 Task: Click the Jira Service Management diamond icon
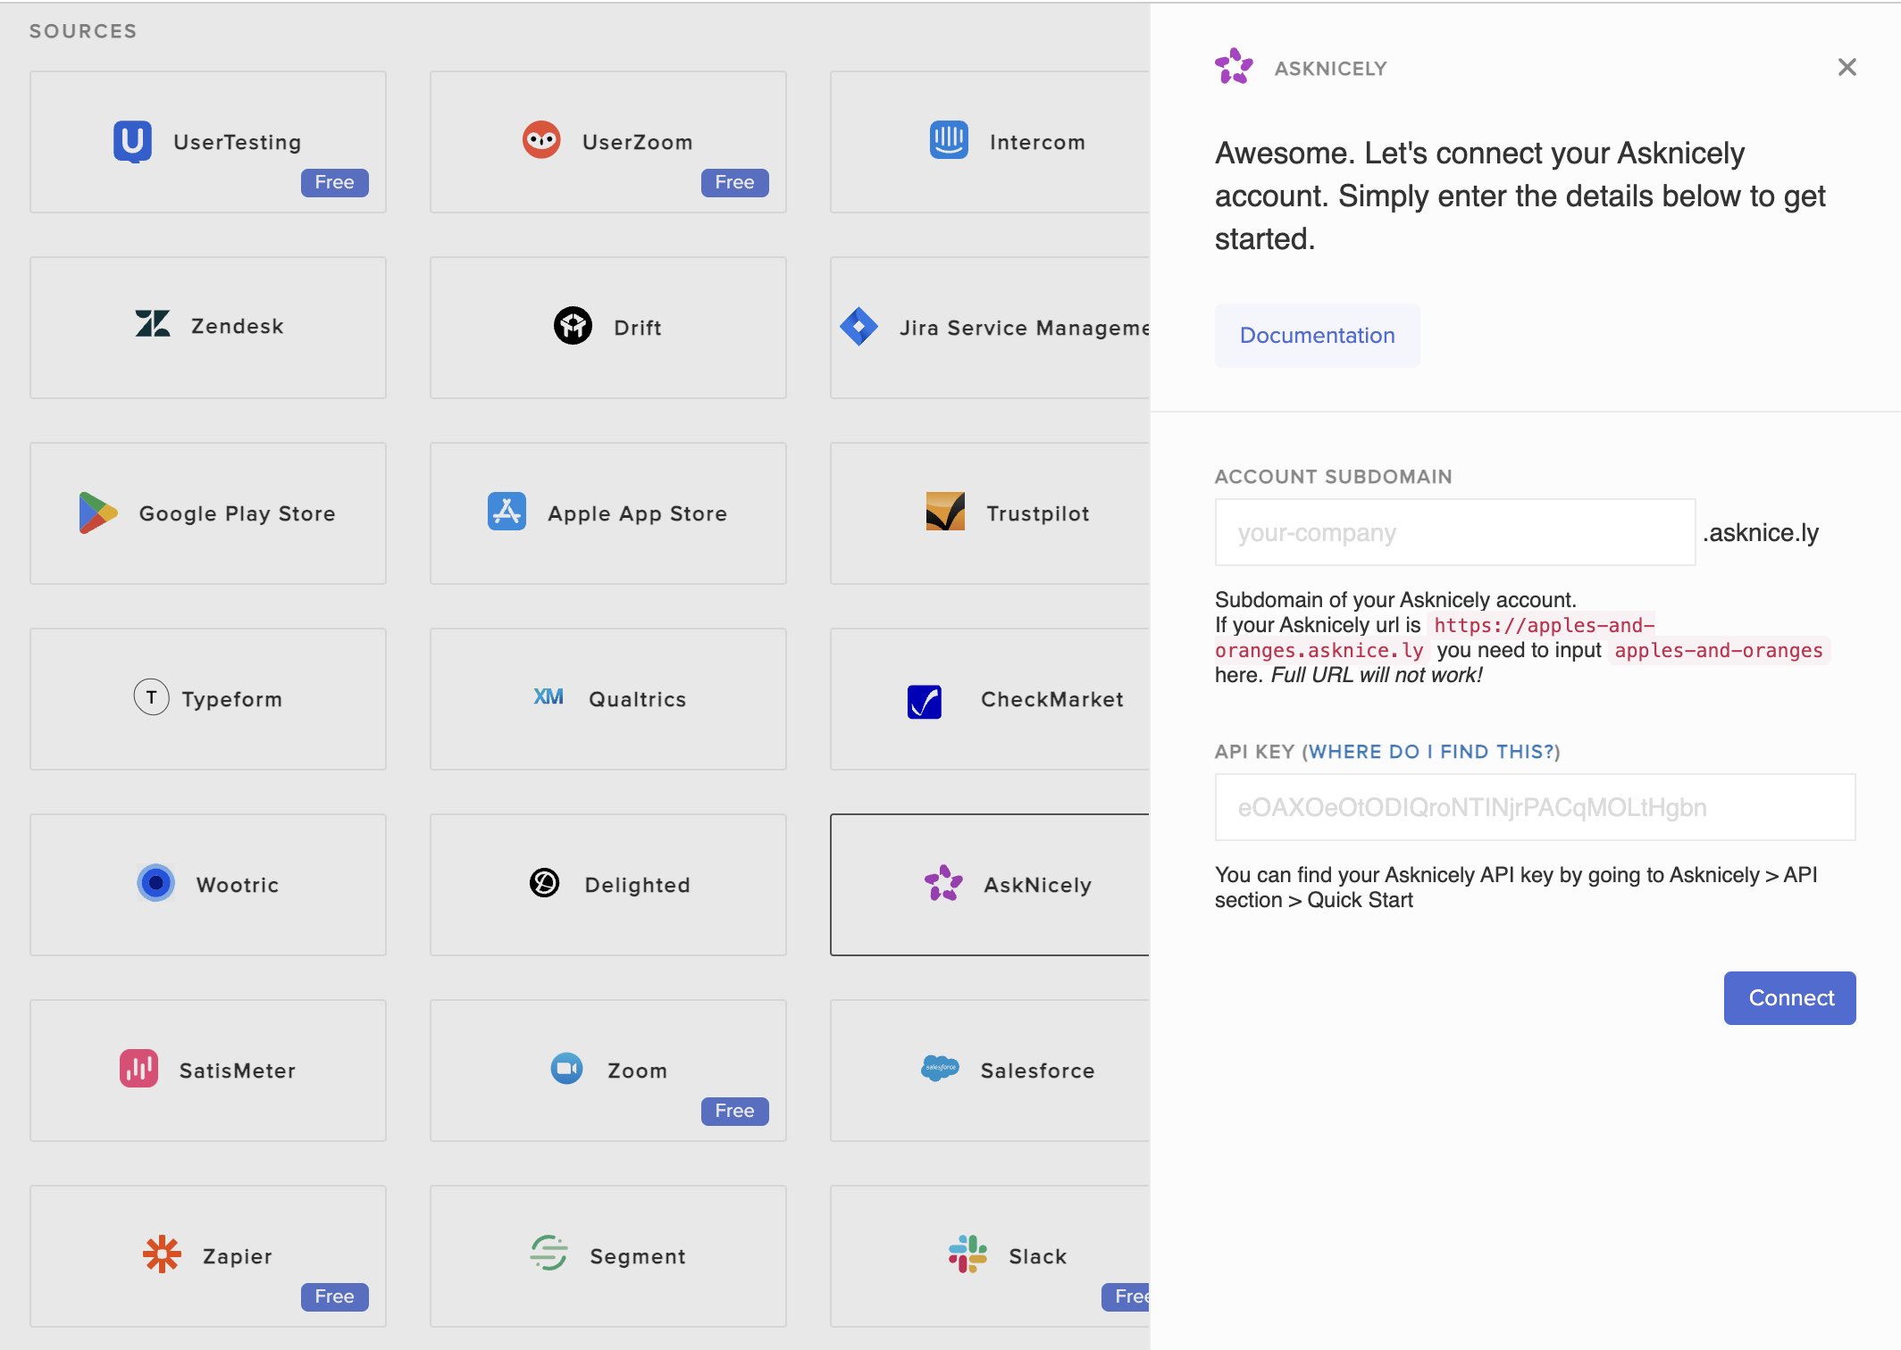pos(858,327)
